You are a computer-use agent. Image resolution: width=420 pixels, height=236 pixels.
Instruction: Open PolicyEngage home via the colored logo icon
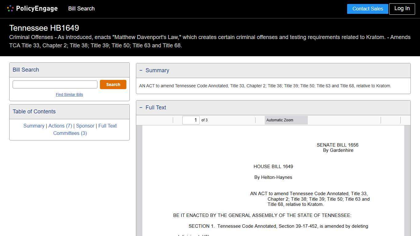[10, 8]
